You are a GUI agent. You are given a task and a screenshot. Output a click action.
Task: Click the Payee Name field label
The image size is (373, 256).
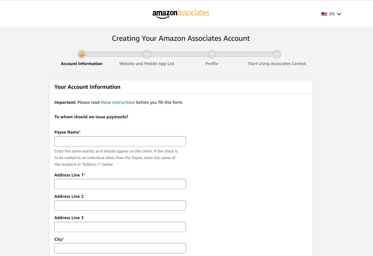[x=67, y=132]
